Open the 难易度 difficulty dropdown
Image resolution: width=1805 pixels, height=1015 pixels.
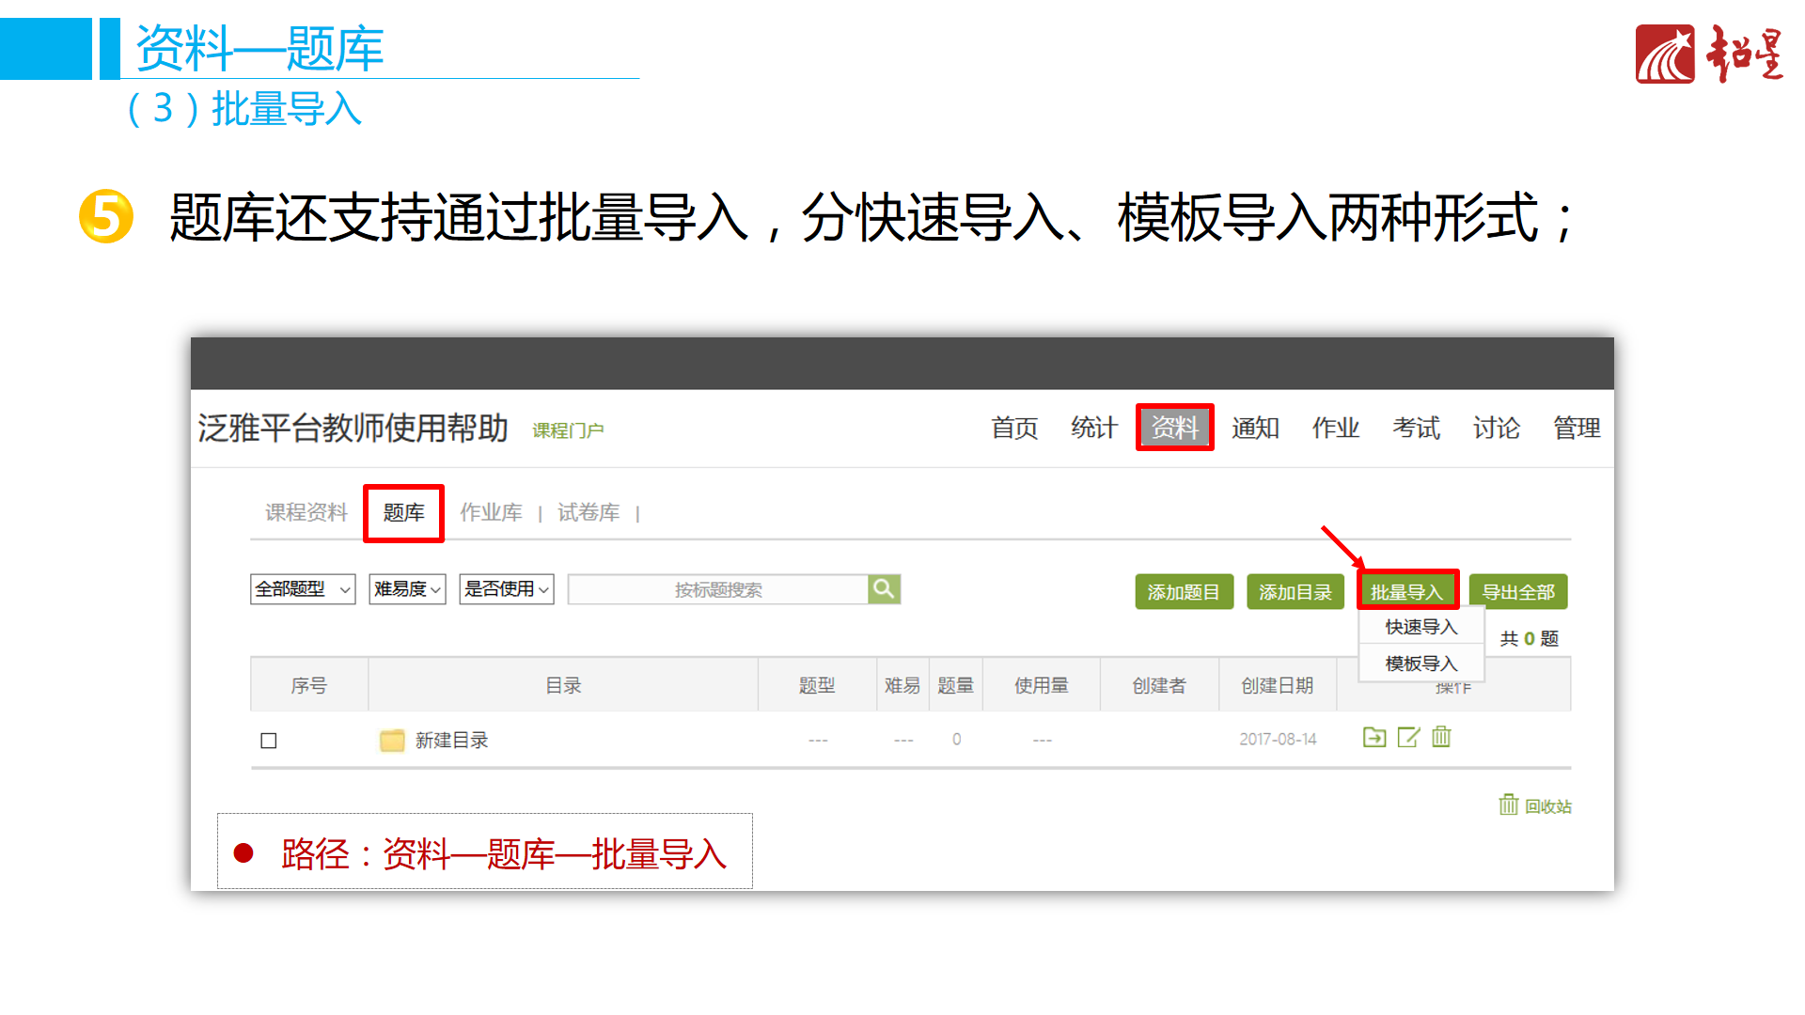(407, 589)
